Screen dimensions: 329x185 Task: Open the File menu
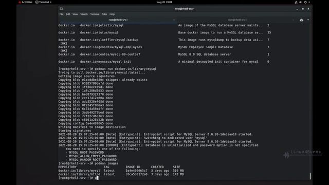(x=61, y=14)
